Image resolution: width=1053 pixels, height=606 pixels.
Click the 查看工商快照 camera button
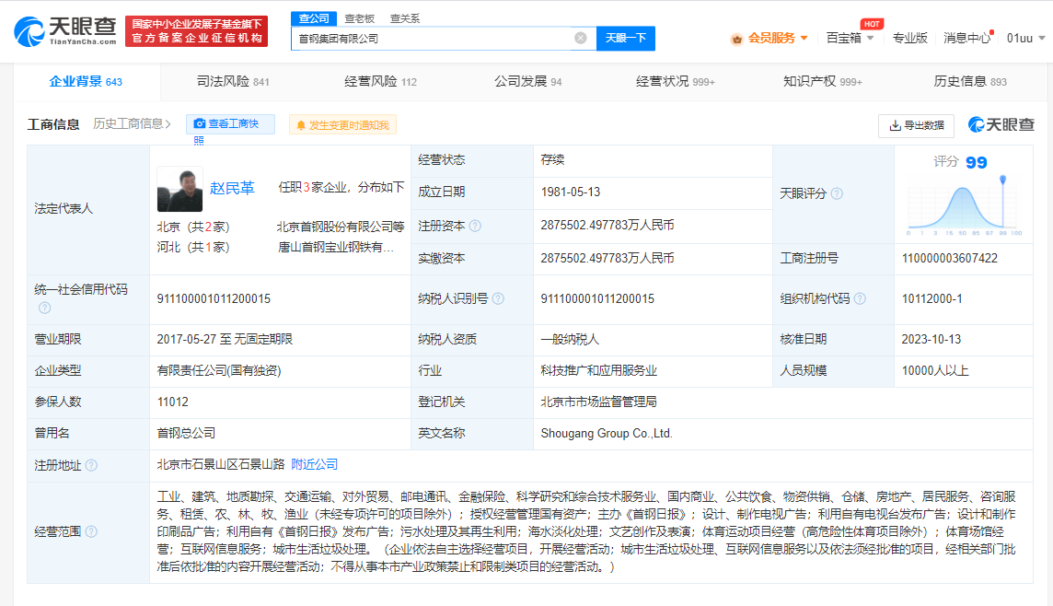pyautogui.click(x=230, y=124)
